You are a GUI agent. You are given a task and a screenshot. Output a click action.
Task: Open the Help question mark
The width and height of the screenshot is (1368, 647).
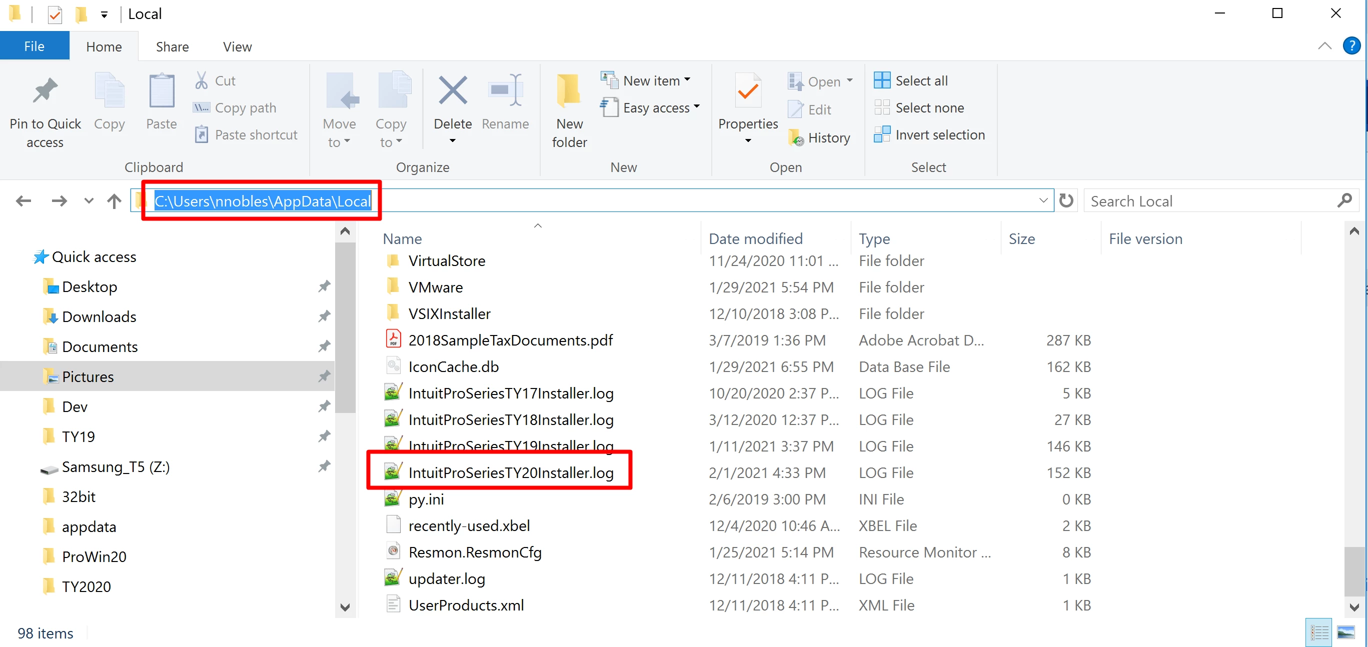click(1351, 45)
